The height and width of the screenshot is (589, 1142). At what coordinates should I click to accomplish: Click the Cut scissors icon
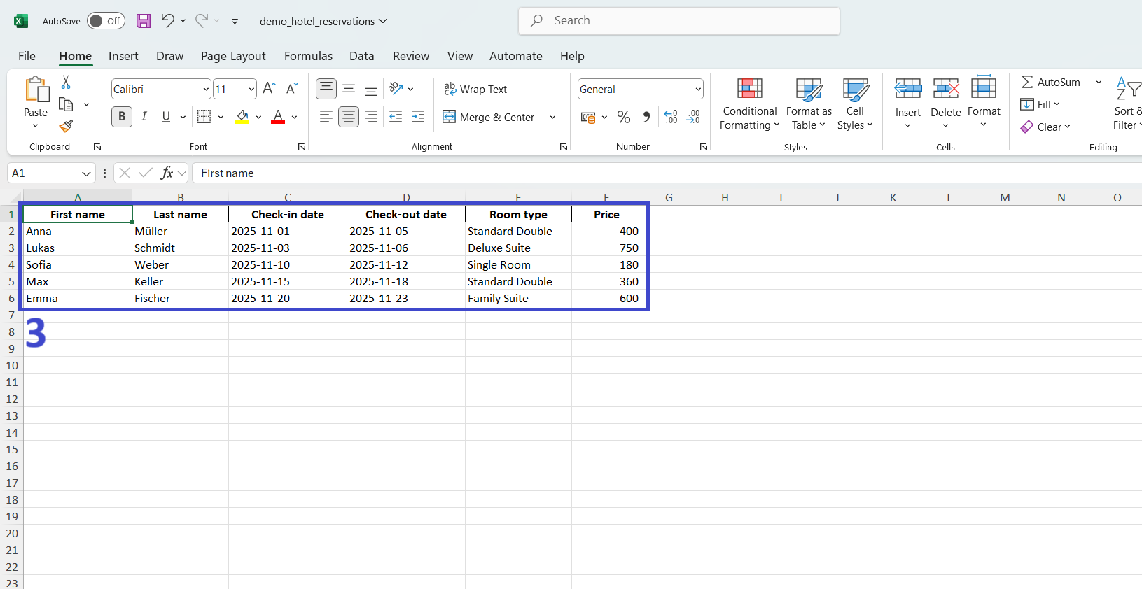(x=66, y=83)
